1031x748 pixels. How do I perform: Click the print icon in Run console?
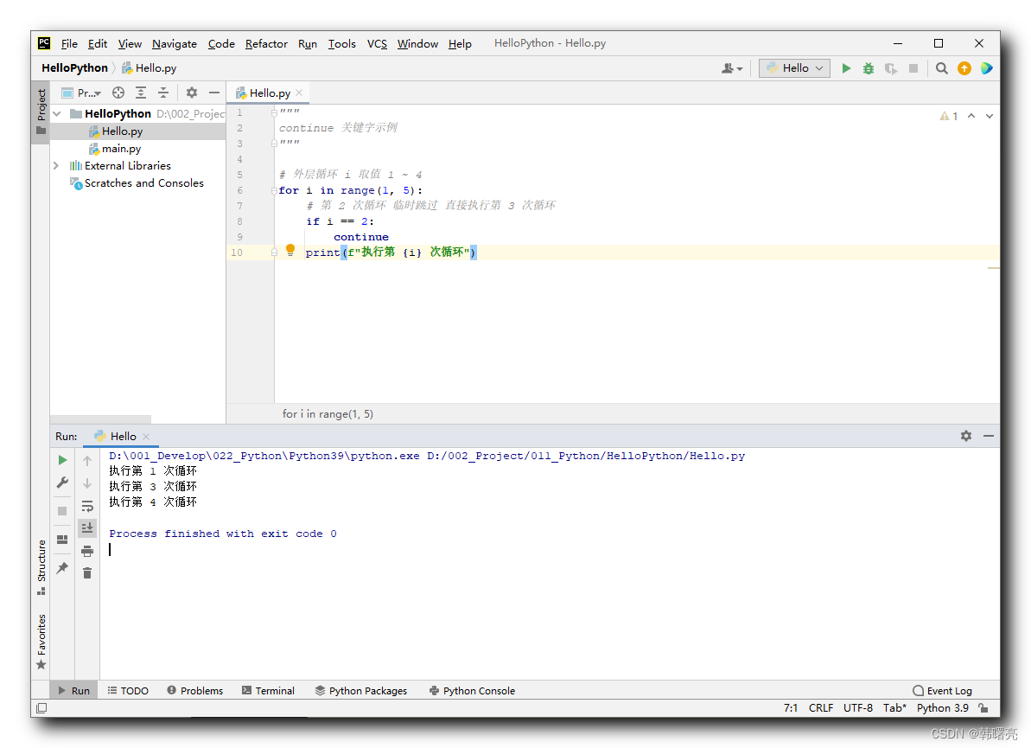click(x=86, y=551)
